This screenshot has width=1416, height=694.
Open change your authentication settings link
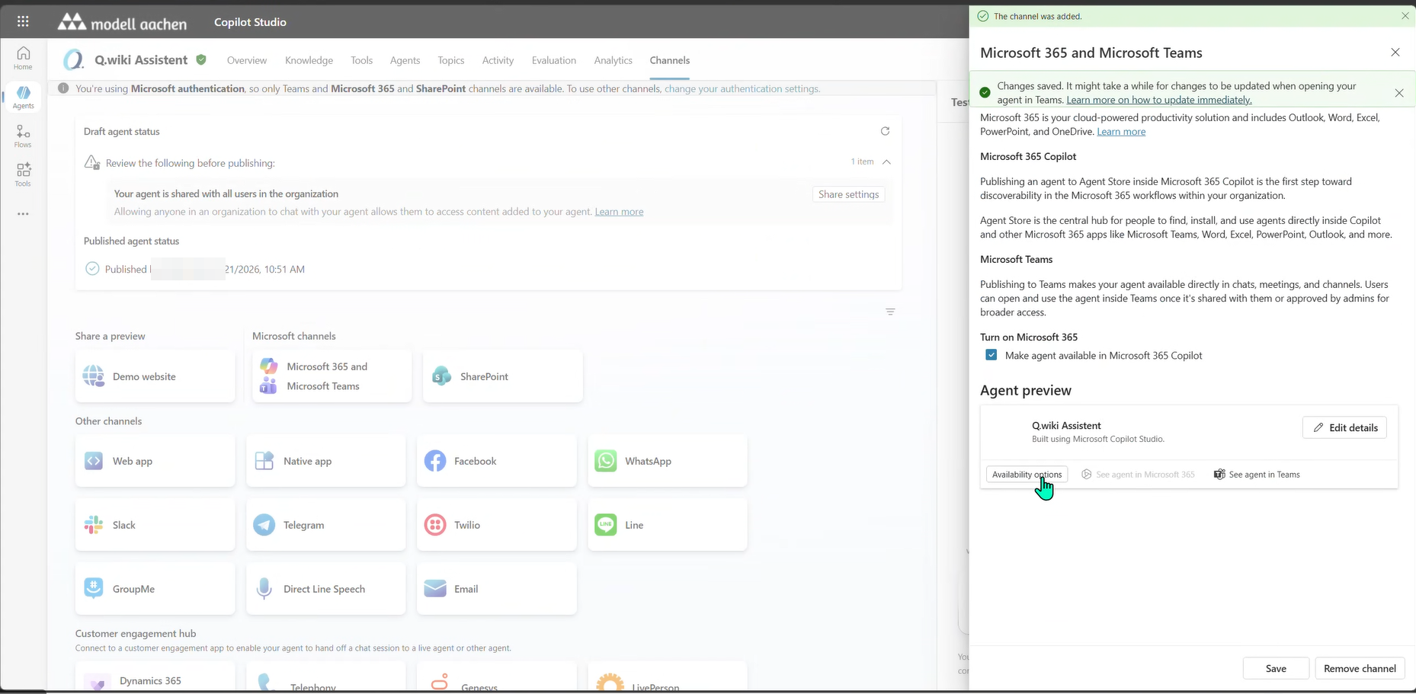(742, 88)
